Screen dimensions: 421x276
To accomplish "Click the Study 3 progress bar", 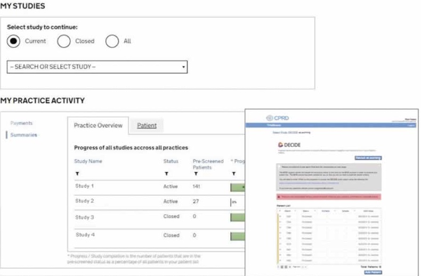I will [x=237, y=217].
